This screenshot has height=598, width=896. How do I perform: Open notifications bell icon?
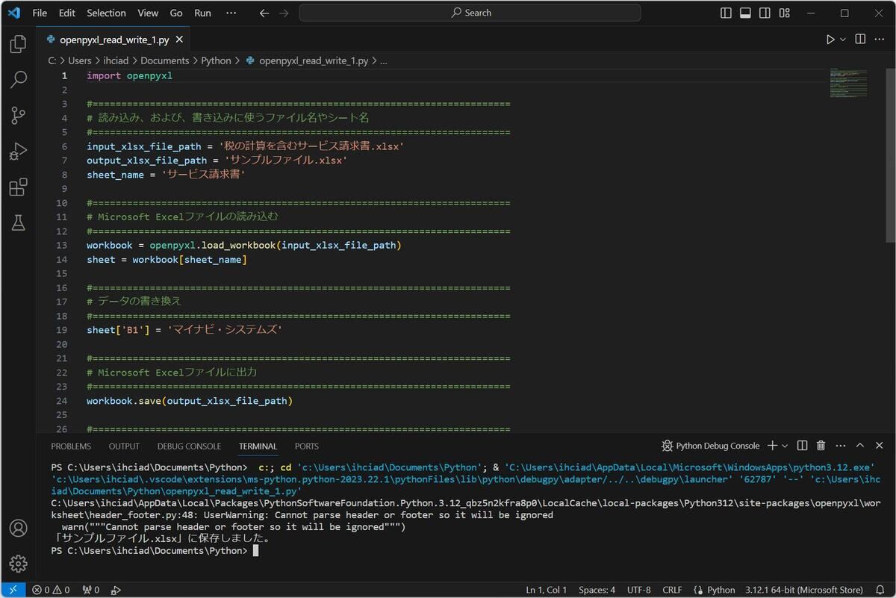coord(880,590)
